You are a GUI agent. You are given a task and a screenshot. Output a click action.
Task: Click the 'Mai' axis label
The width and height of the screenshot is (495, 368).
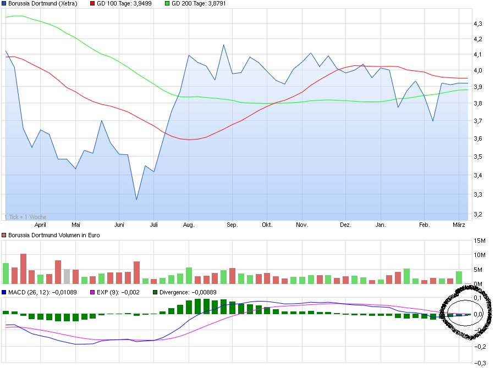coord(76,225)
